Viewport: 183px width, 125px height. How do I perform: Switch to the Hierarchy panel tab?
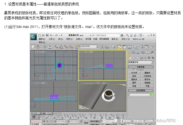click(x=138, y=53)
